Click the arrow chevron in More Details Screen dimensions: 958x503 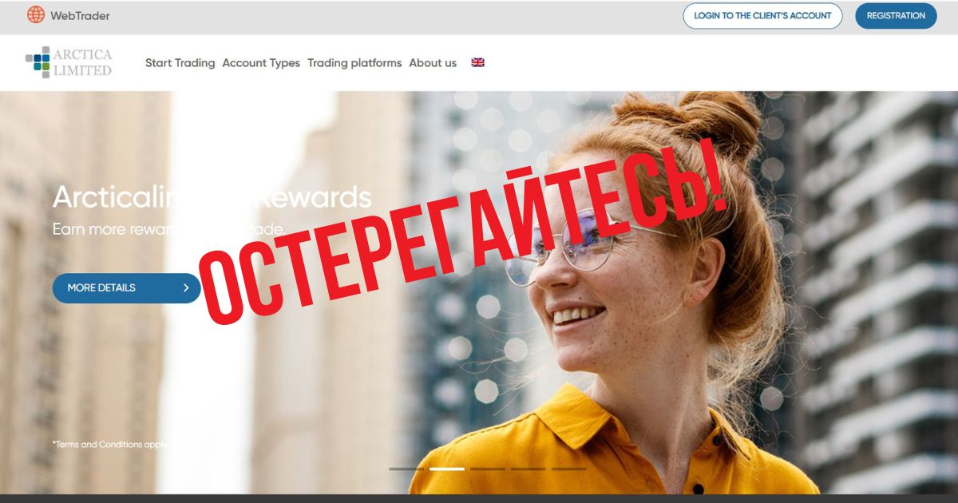(186, 288)
